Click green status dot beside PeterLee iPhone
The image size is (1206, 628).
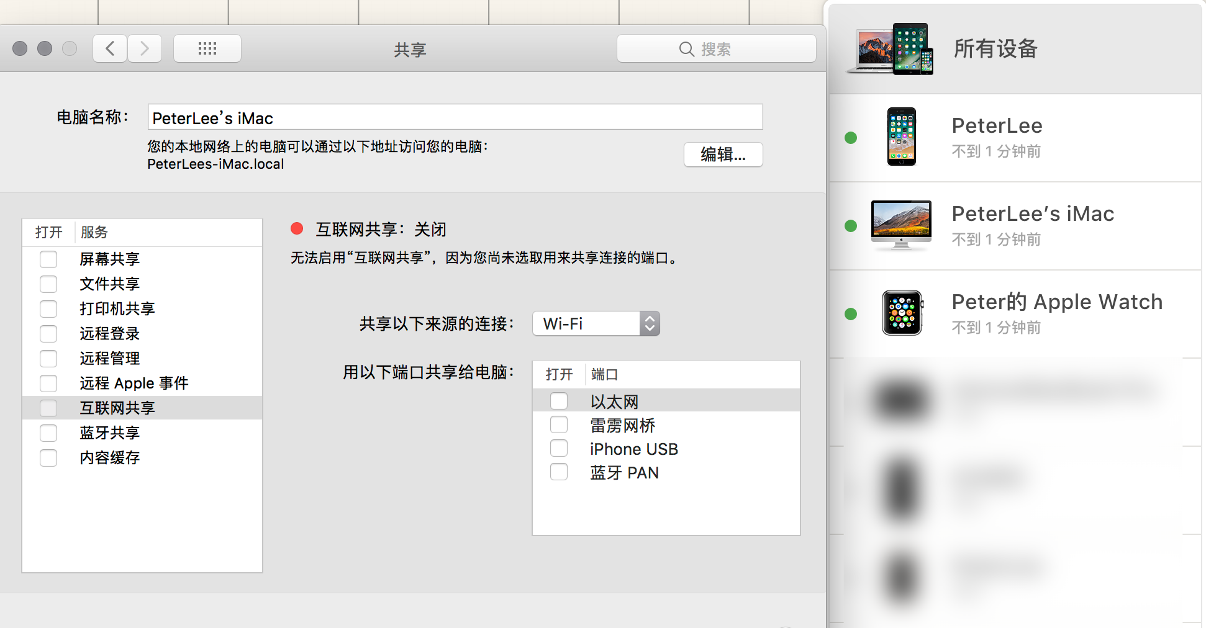point(851,138)
